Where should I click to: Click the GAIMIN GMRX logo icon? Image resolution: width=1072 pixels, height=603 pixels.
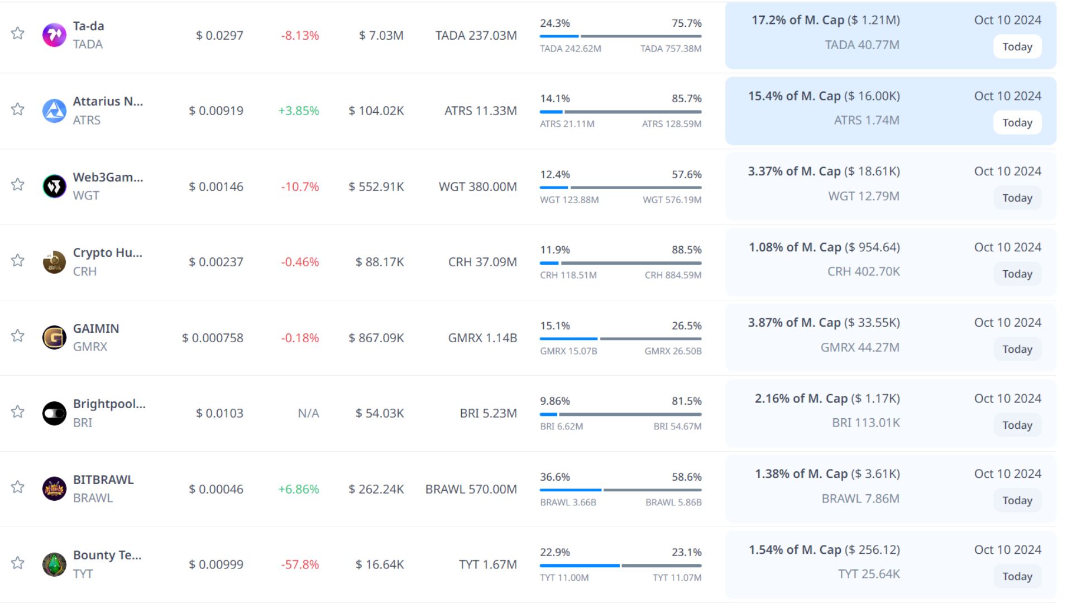pyautogui.click(x=54, y=338)
